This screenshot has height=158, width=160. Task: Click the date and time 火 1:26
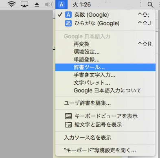coord(82,5)
